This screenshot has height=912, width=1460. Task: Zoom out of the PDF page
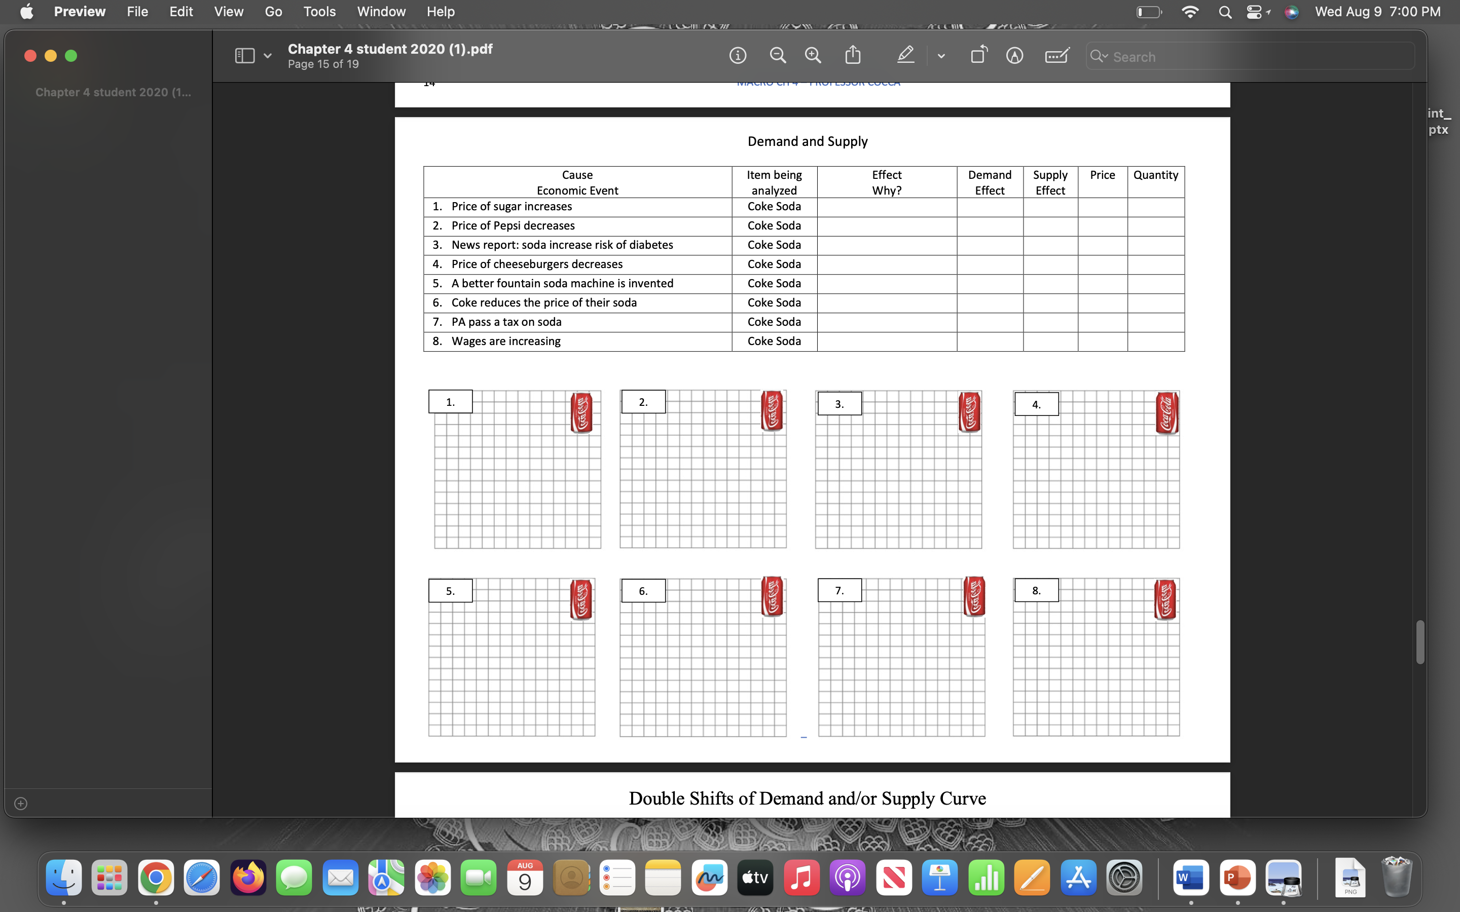[x=777, y=55]
